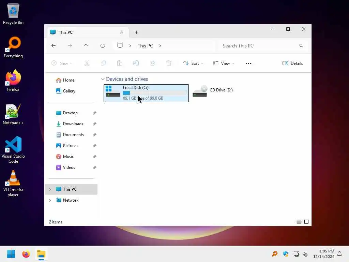The height and width of the screenshot is (262, 349).
Task: Switch to large thumbnails view icon
Action: (306, 222)
